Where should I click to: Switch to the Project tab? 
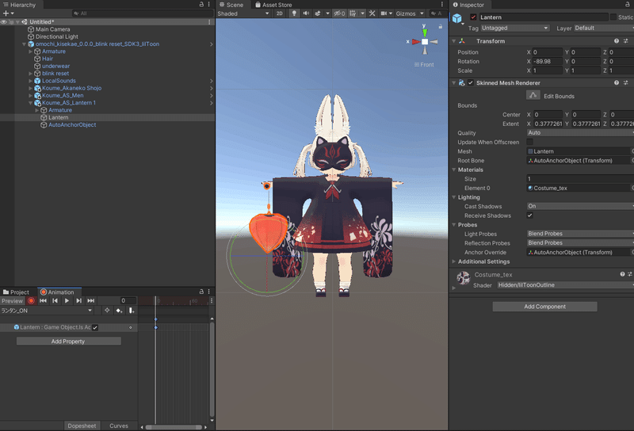pyautogui.click(x=16, y=292)
